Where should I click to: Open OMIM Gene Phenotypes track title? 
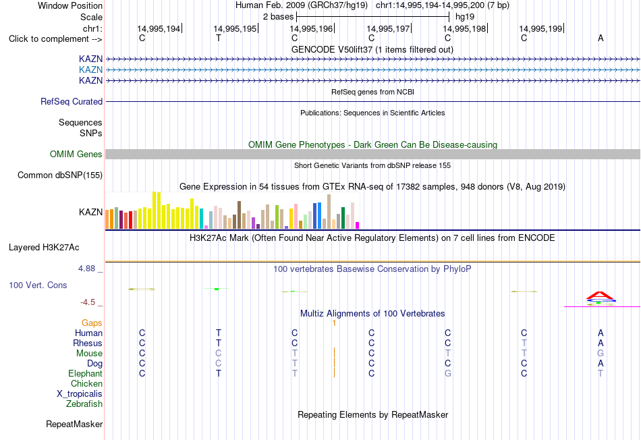372,145
